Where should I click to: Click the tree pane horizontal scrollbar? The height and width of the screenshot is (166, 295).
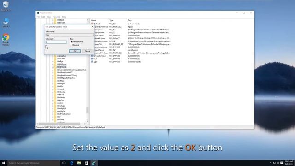coord(59,124)
